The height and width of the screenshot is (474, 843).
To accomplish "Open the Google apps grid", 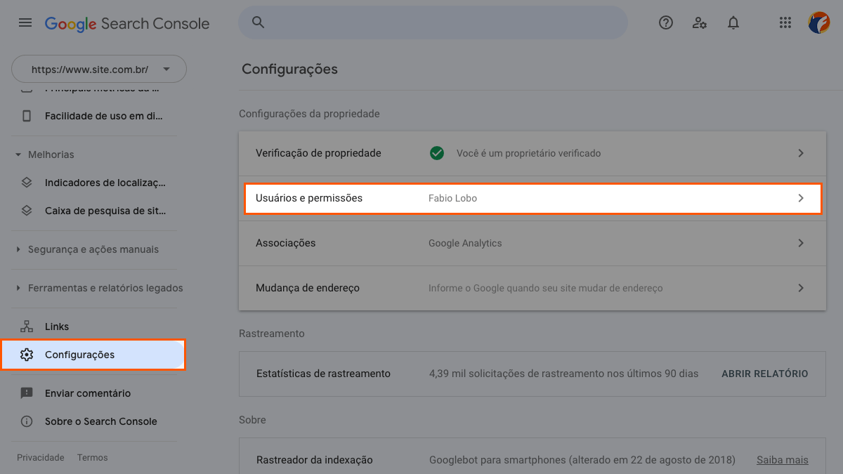I will point(785,22).
